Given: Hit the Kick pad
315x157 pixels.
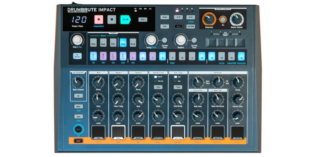Looking at the screenshot, I should 98,133.
